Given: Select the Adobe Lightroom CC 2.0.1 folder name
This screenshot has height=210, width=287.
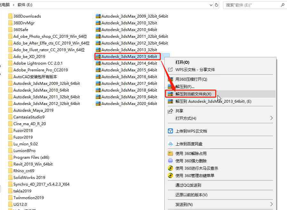Looking at the screenshot, I should pyautogui.click(x=38, y=63).
